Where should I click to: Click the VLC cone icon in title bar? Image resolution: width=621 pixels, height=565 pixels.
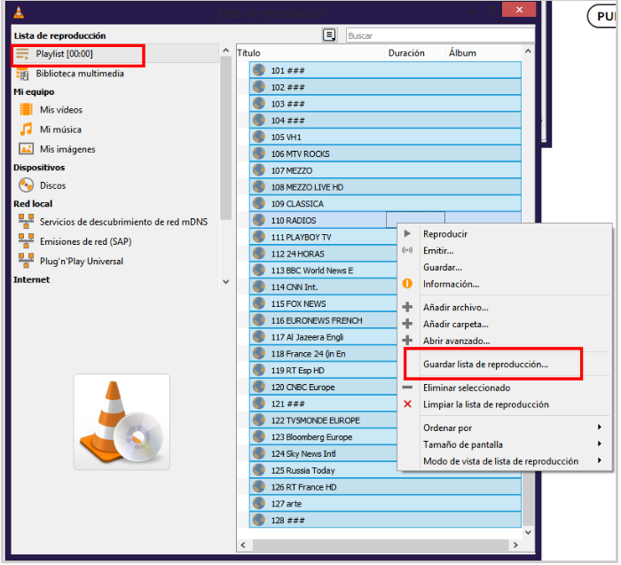(x=19, y=12)
